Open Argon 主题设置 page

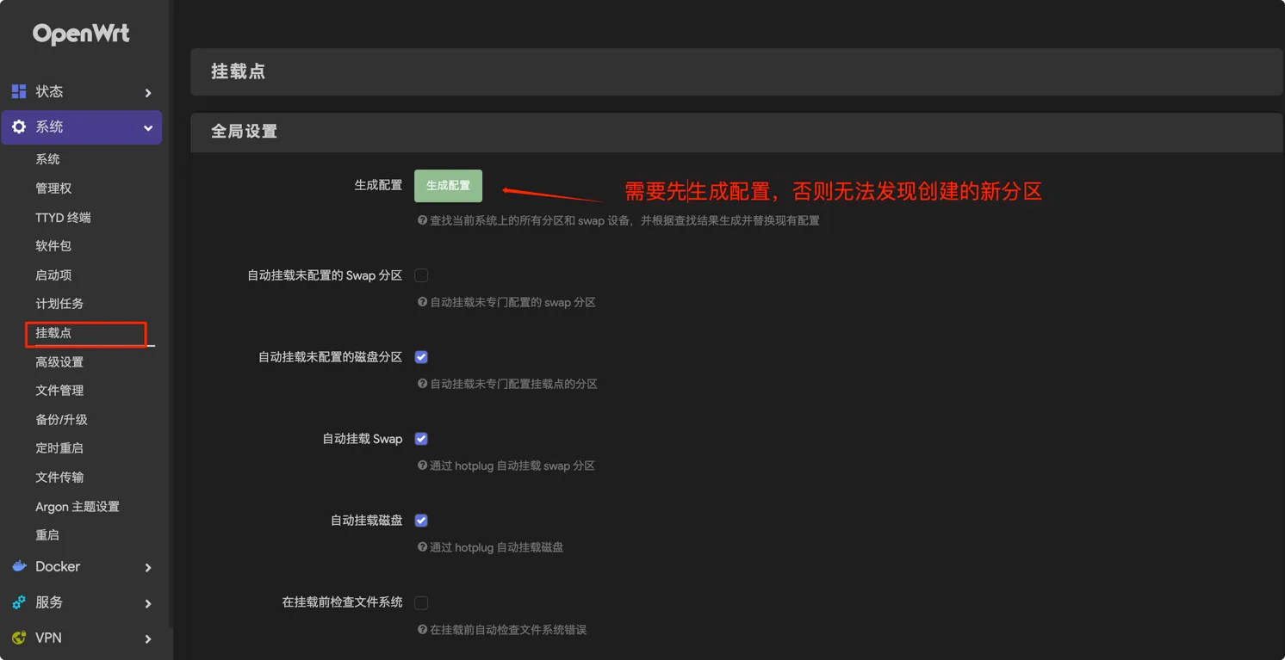pyautogui.click(x=78, y=507)
